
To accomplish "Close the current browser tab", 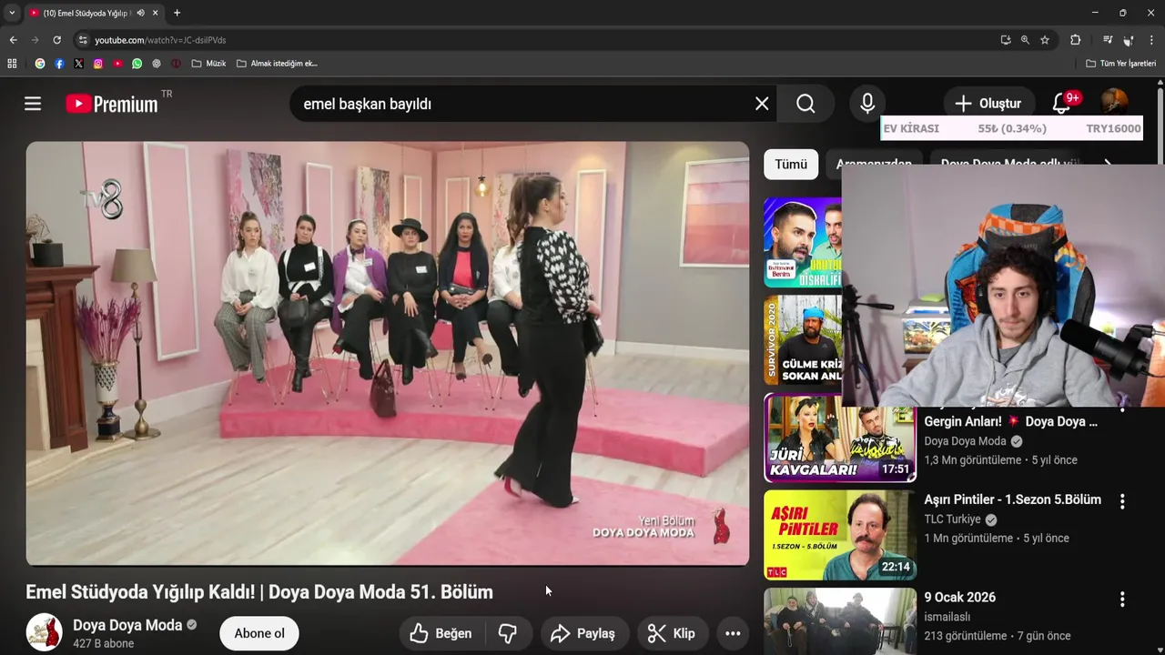I will 156,13.
